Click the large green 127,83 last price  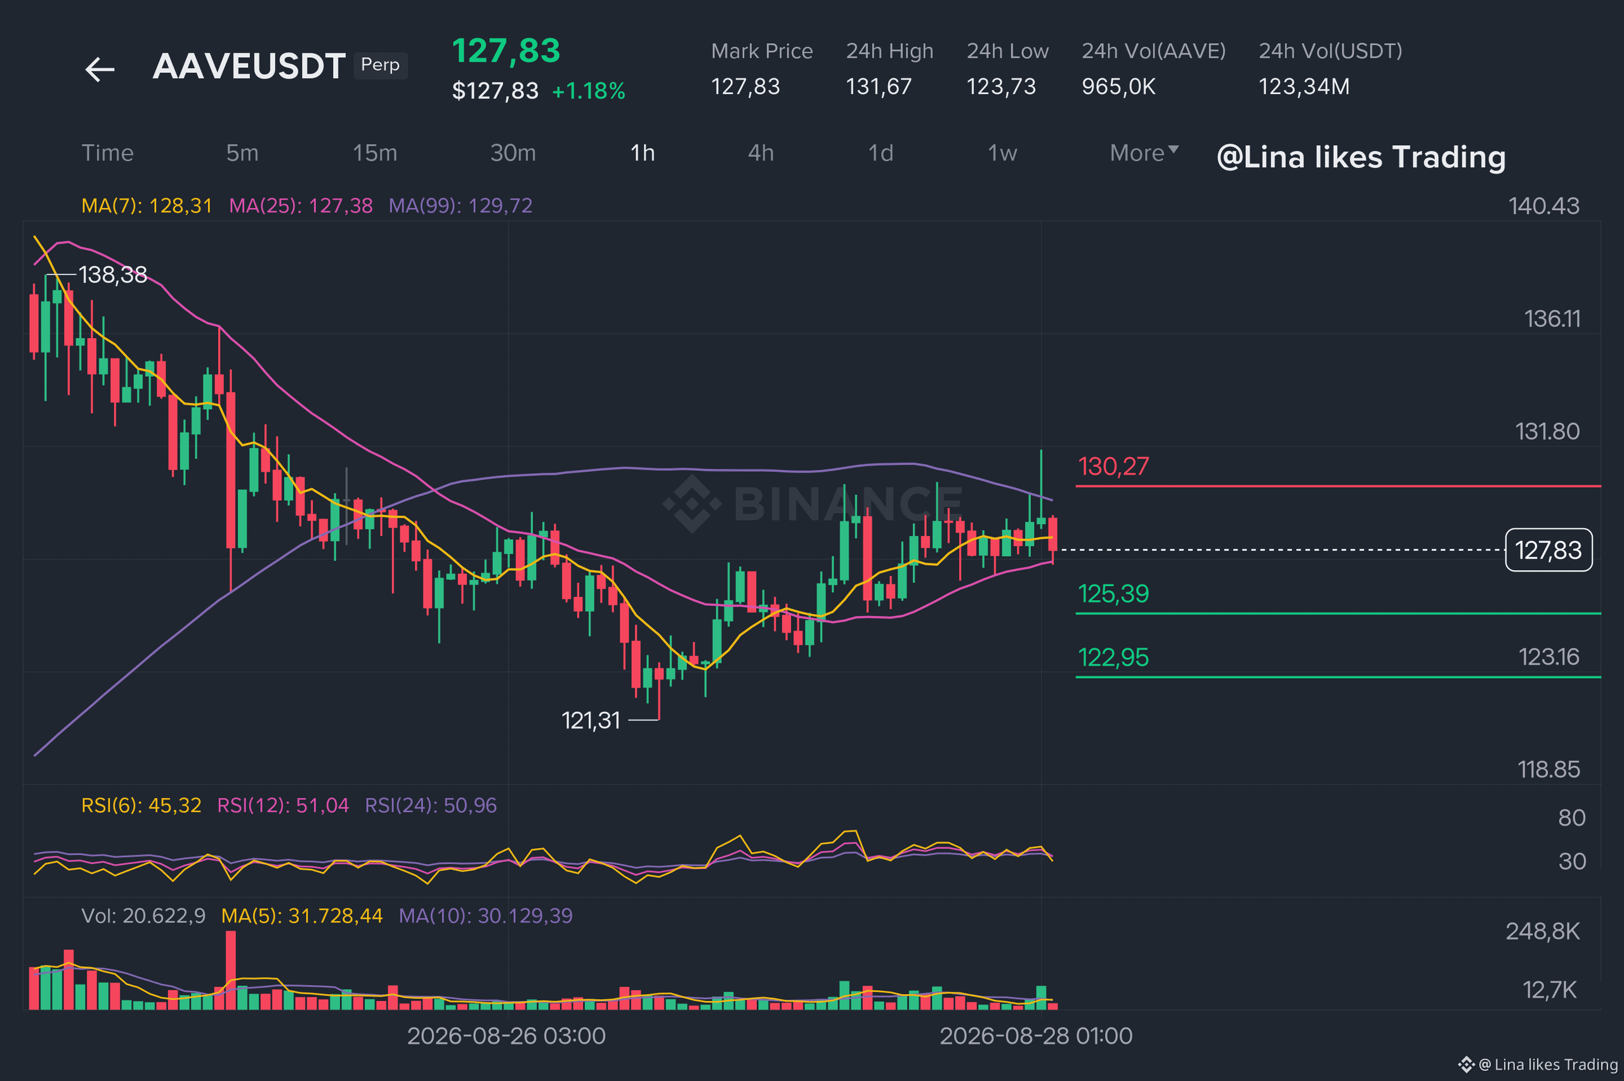pyautogui.click(x=506, y=50)
